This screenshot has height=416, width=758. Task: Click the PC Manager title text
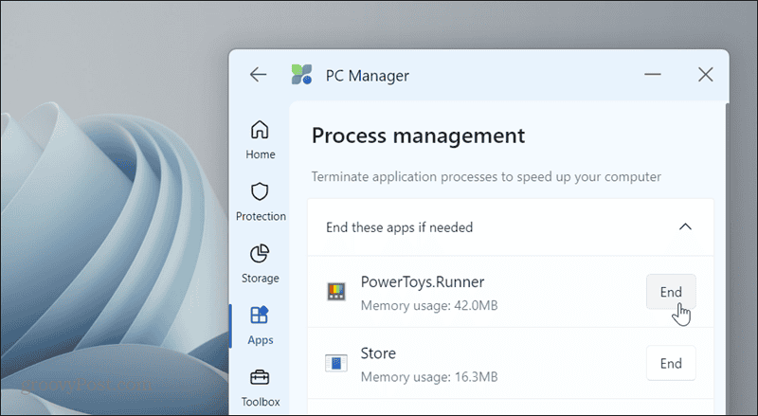click(x=368, y=76)
